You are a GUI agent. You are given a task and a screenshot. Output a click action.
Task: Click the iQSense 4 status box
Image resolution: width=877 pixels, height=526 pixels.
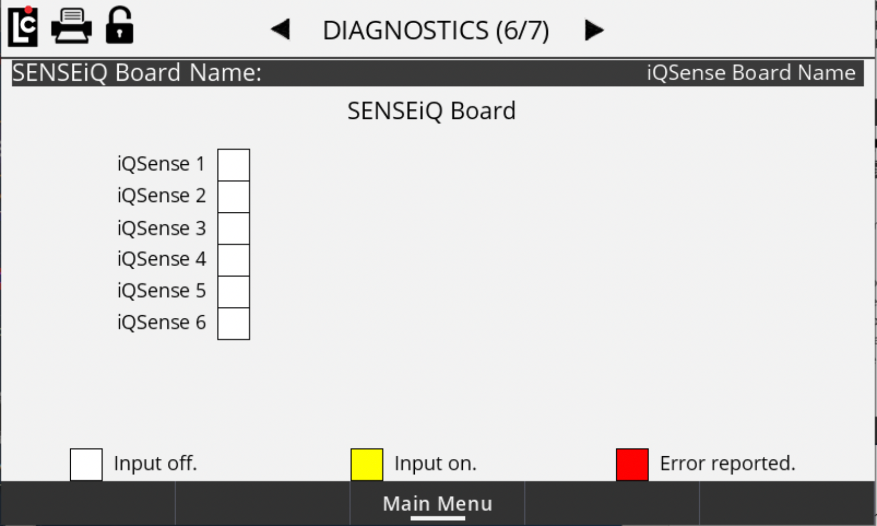(234, 260)
